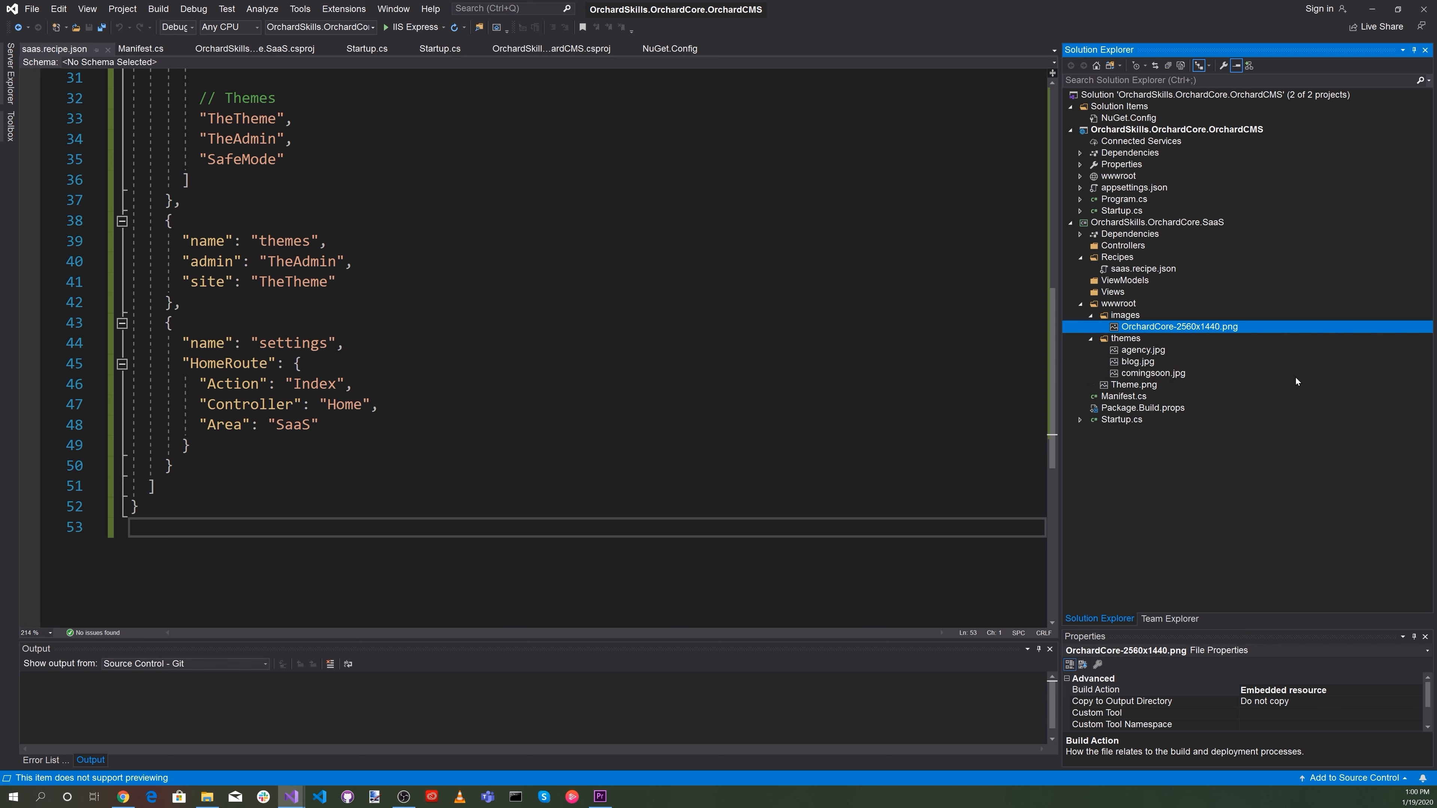Switch to the Error List tab
1437x808 pixels.
click(45, 760)
